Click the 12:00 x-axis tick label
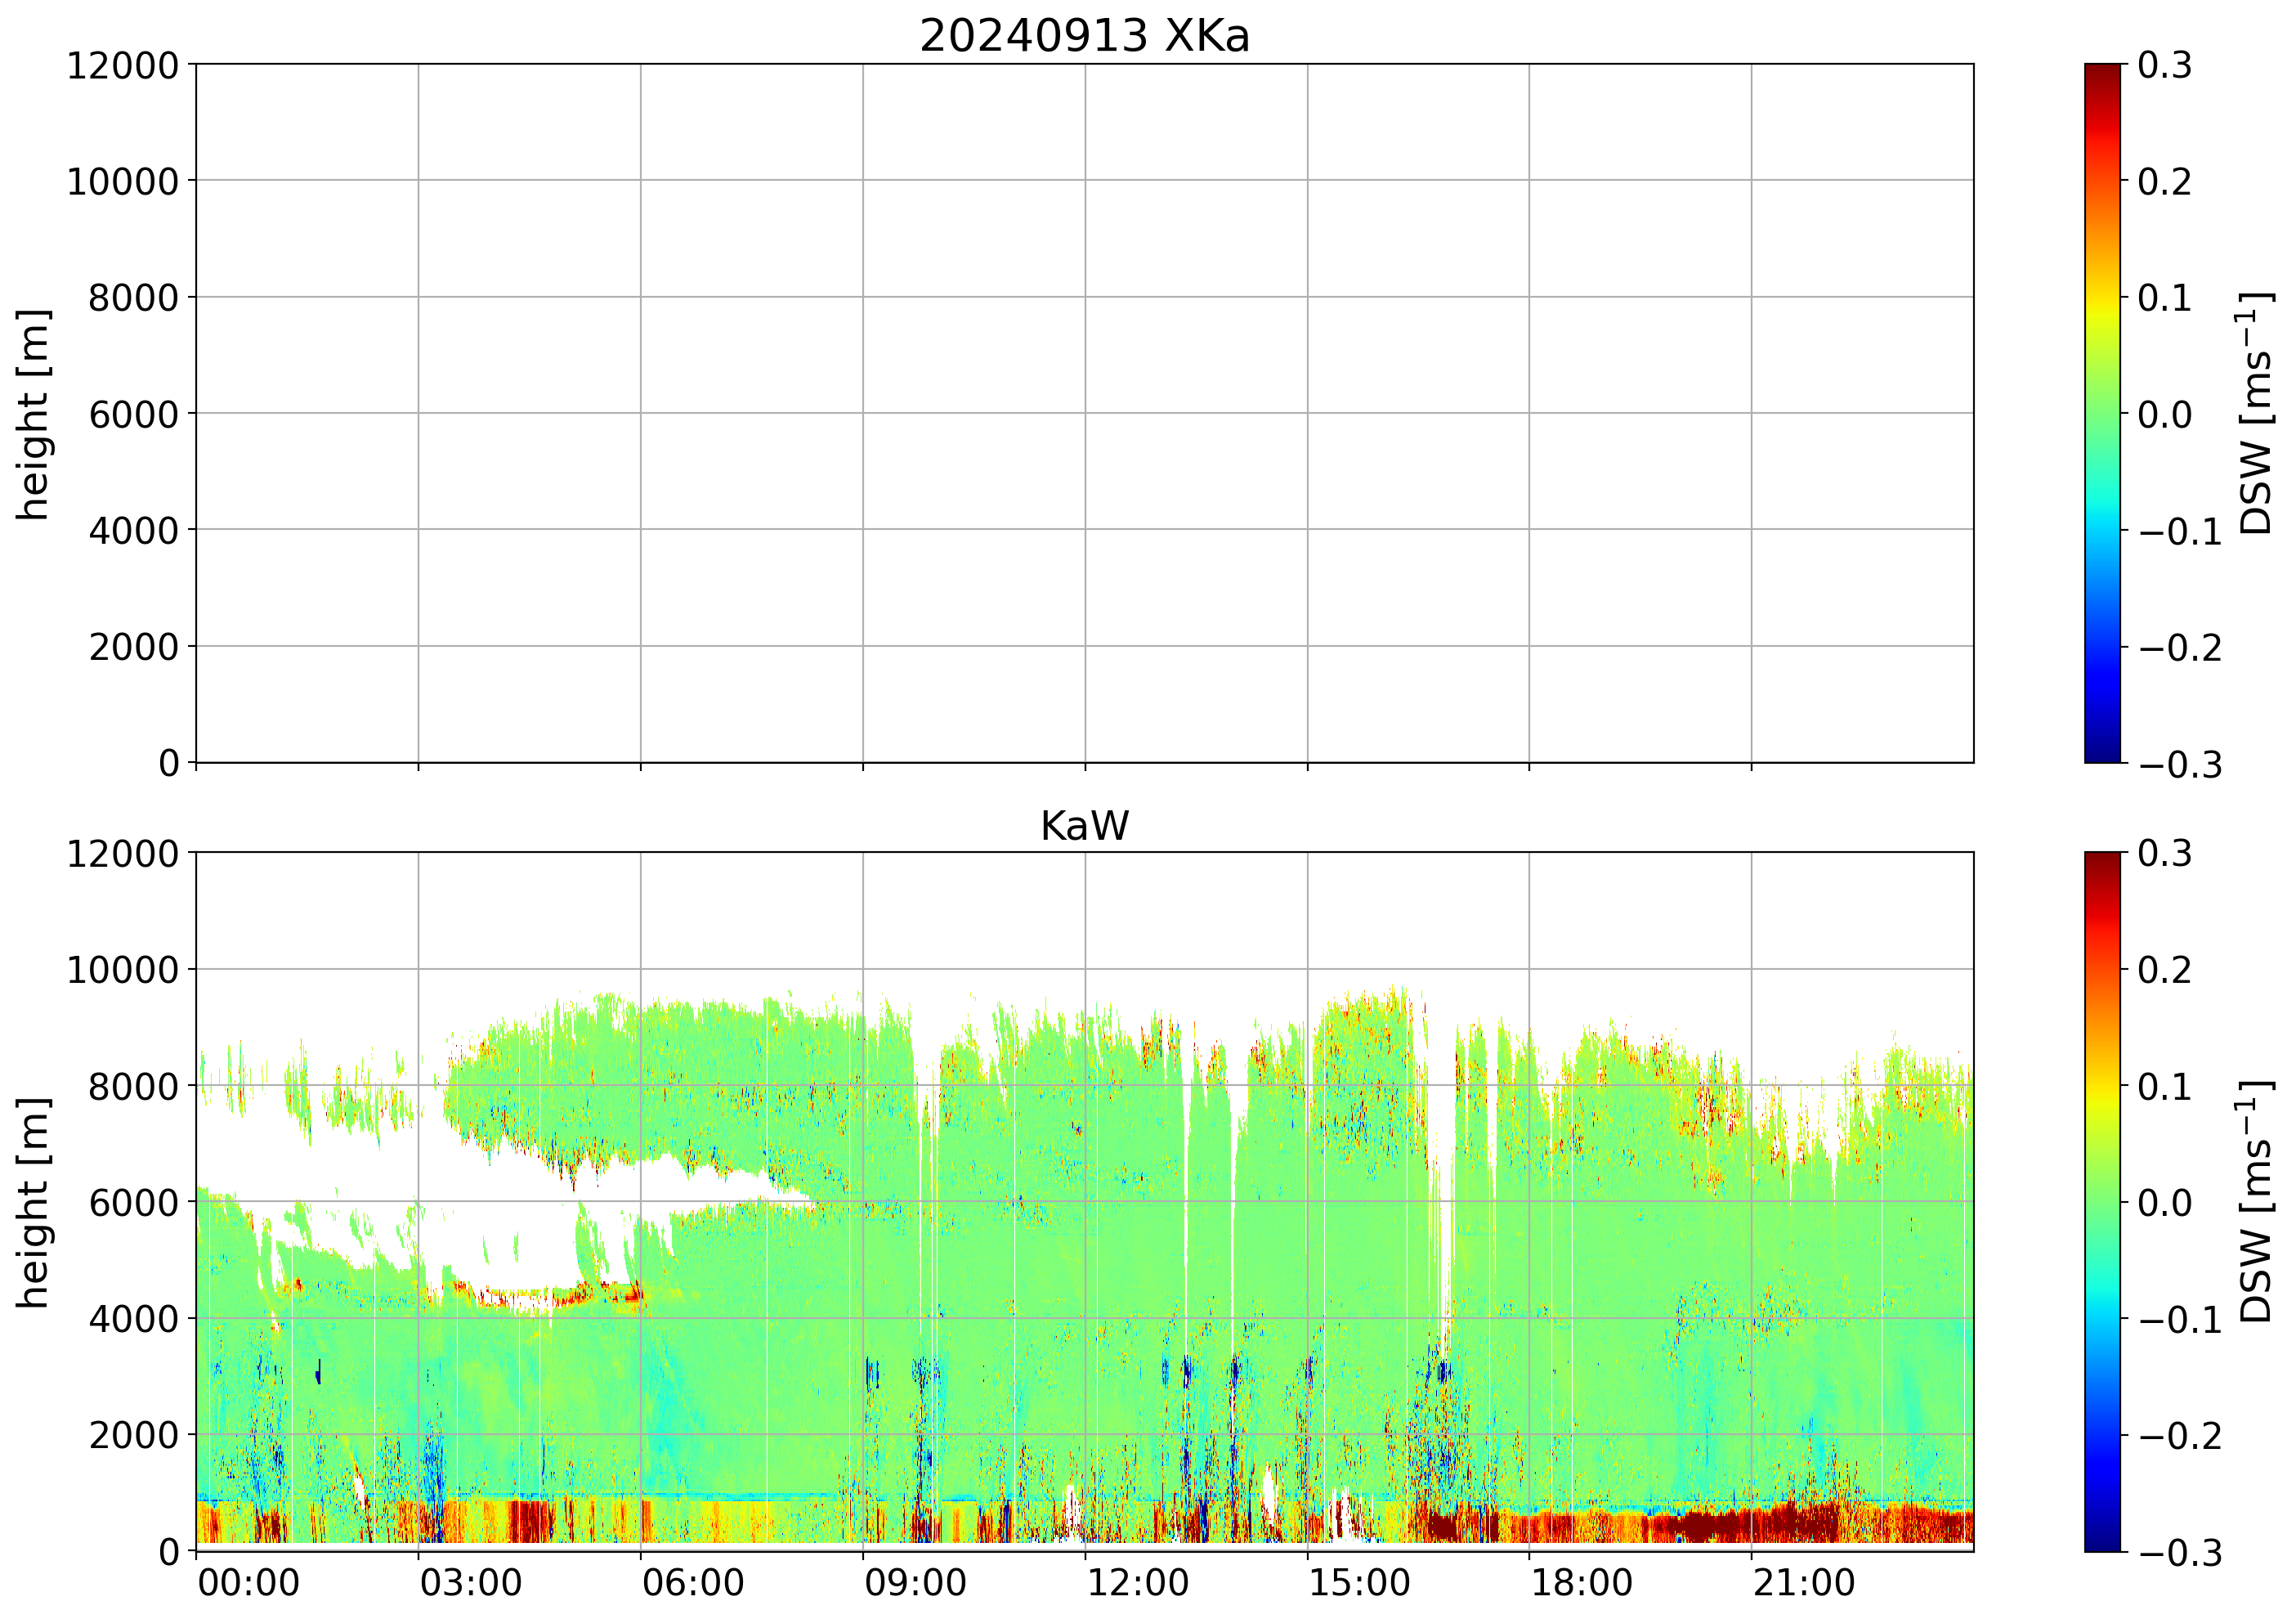Image resolution: width=2296 pixels, height=1619 pixels. coord(1137,1584)
